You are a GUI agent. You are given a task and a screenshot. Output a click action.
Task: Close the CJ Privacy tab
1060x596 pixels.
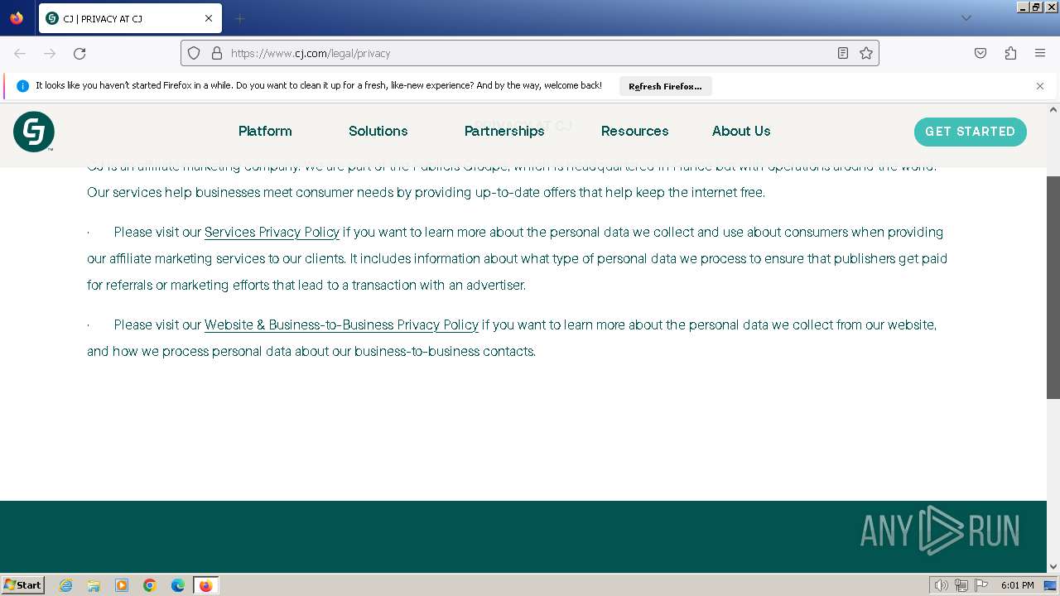(x=209, y=18)
